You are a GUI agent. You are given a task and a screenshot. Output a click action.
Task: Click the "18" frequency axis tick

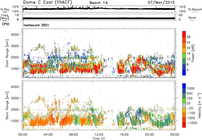point(17,15)
